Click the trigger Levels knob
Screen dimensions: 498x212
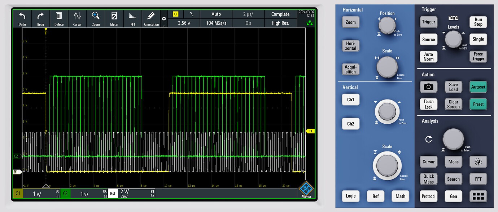453,39
